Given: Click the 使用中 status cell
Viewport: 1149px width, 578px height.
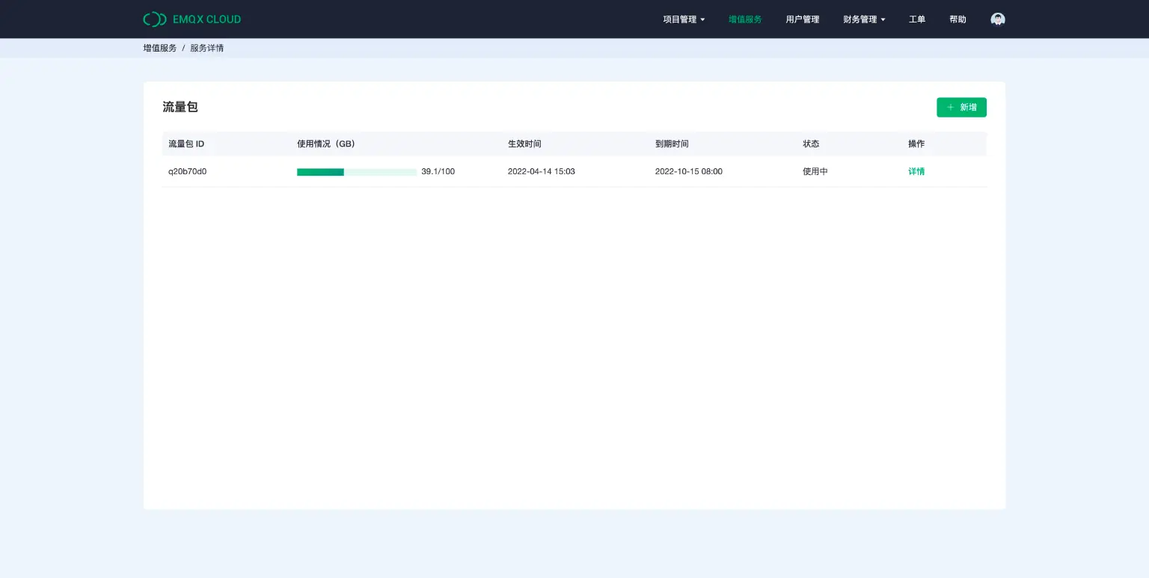Looking at the screenshot, I should (815, 171).
